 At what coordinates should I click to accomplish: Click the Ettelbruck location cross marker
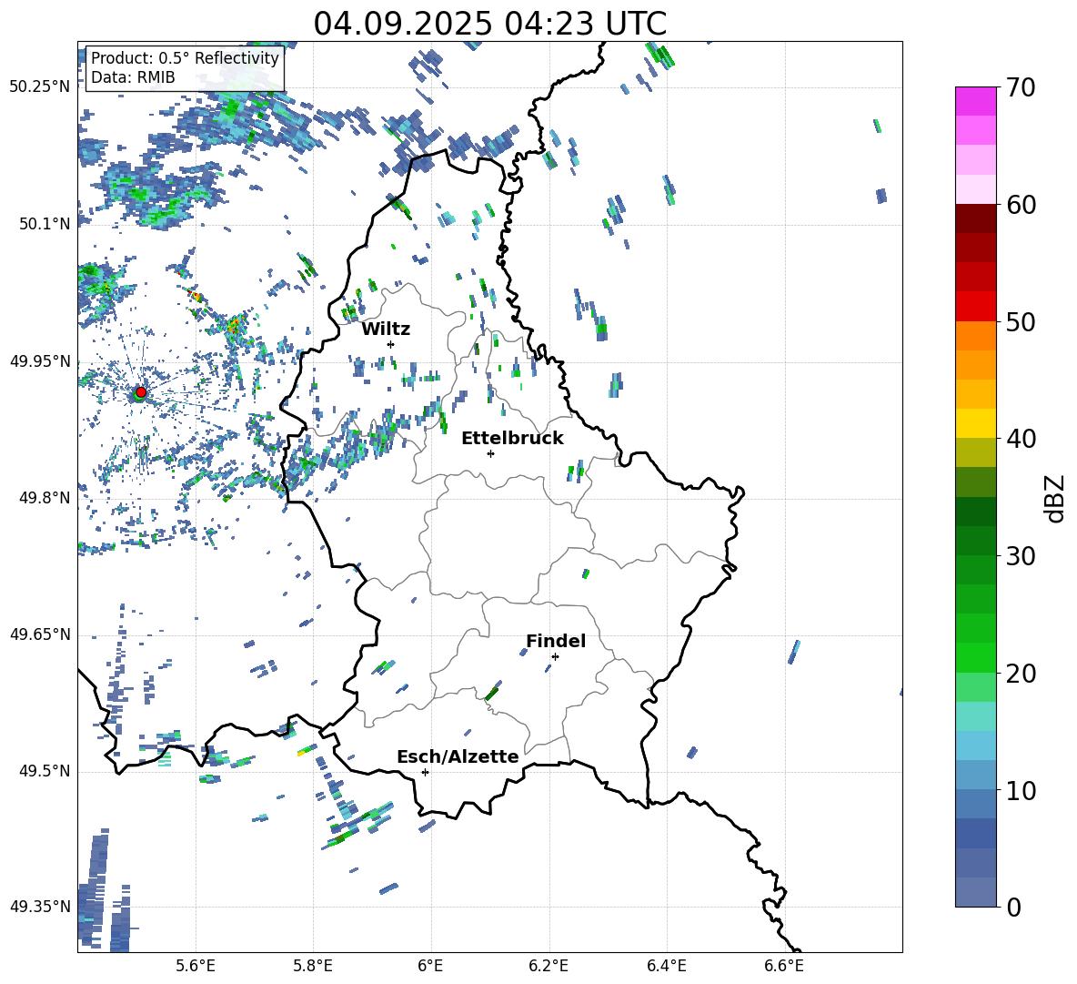(x=490, y=453)
